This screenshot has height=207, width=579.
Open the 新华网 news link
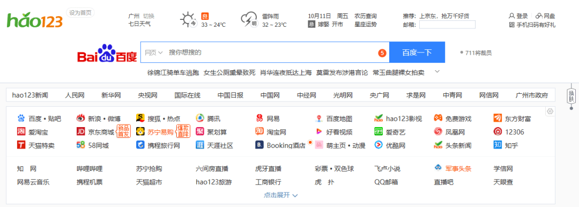click(111, 95)
